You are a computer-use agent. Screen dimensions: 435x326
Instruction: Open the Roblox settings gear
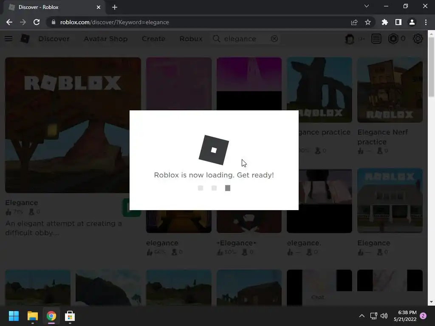click(x=418, y=39)
